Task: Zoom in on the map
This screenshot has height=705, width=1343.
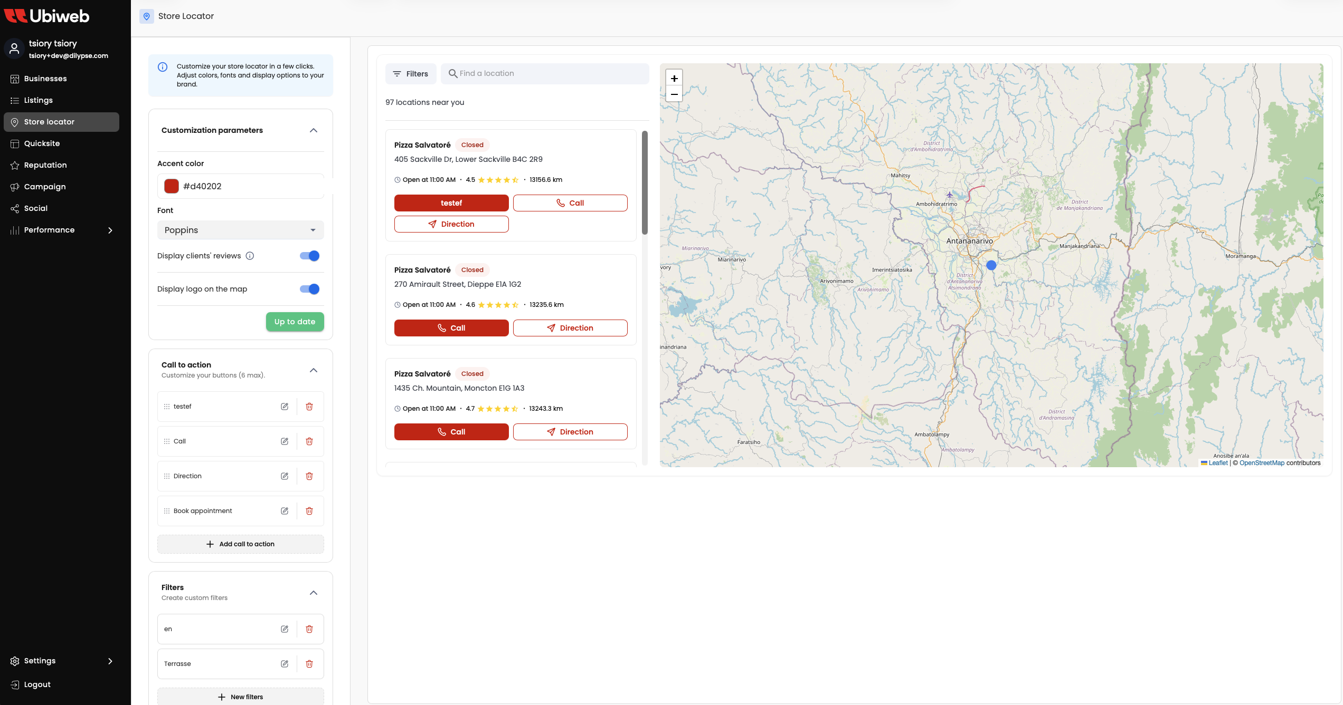Action: pyautogui.click(x=674, y=79)
